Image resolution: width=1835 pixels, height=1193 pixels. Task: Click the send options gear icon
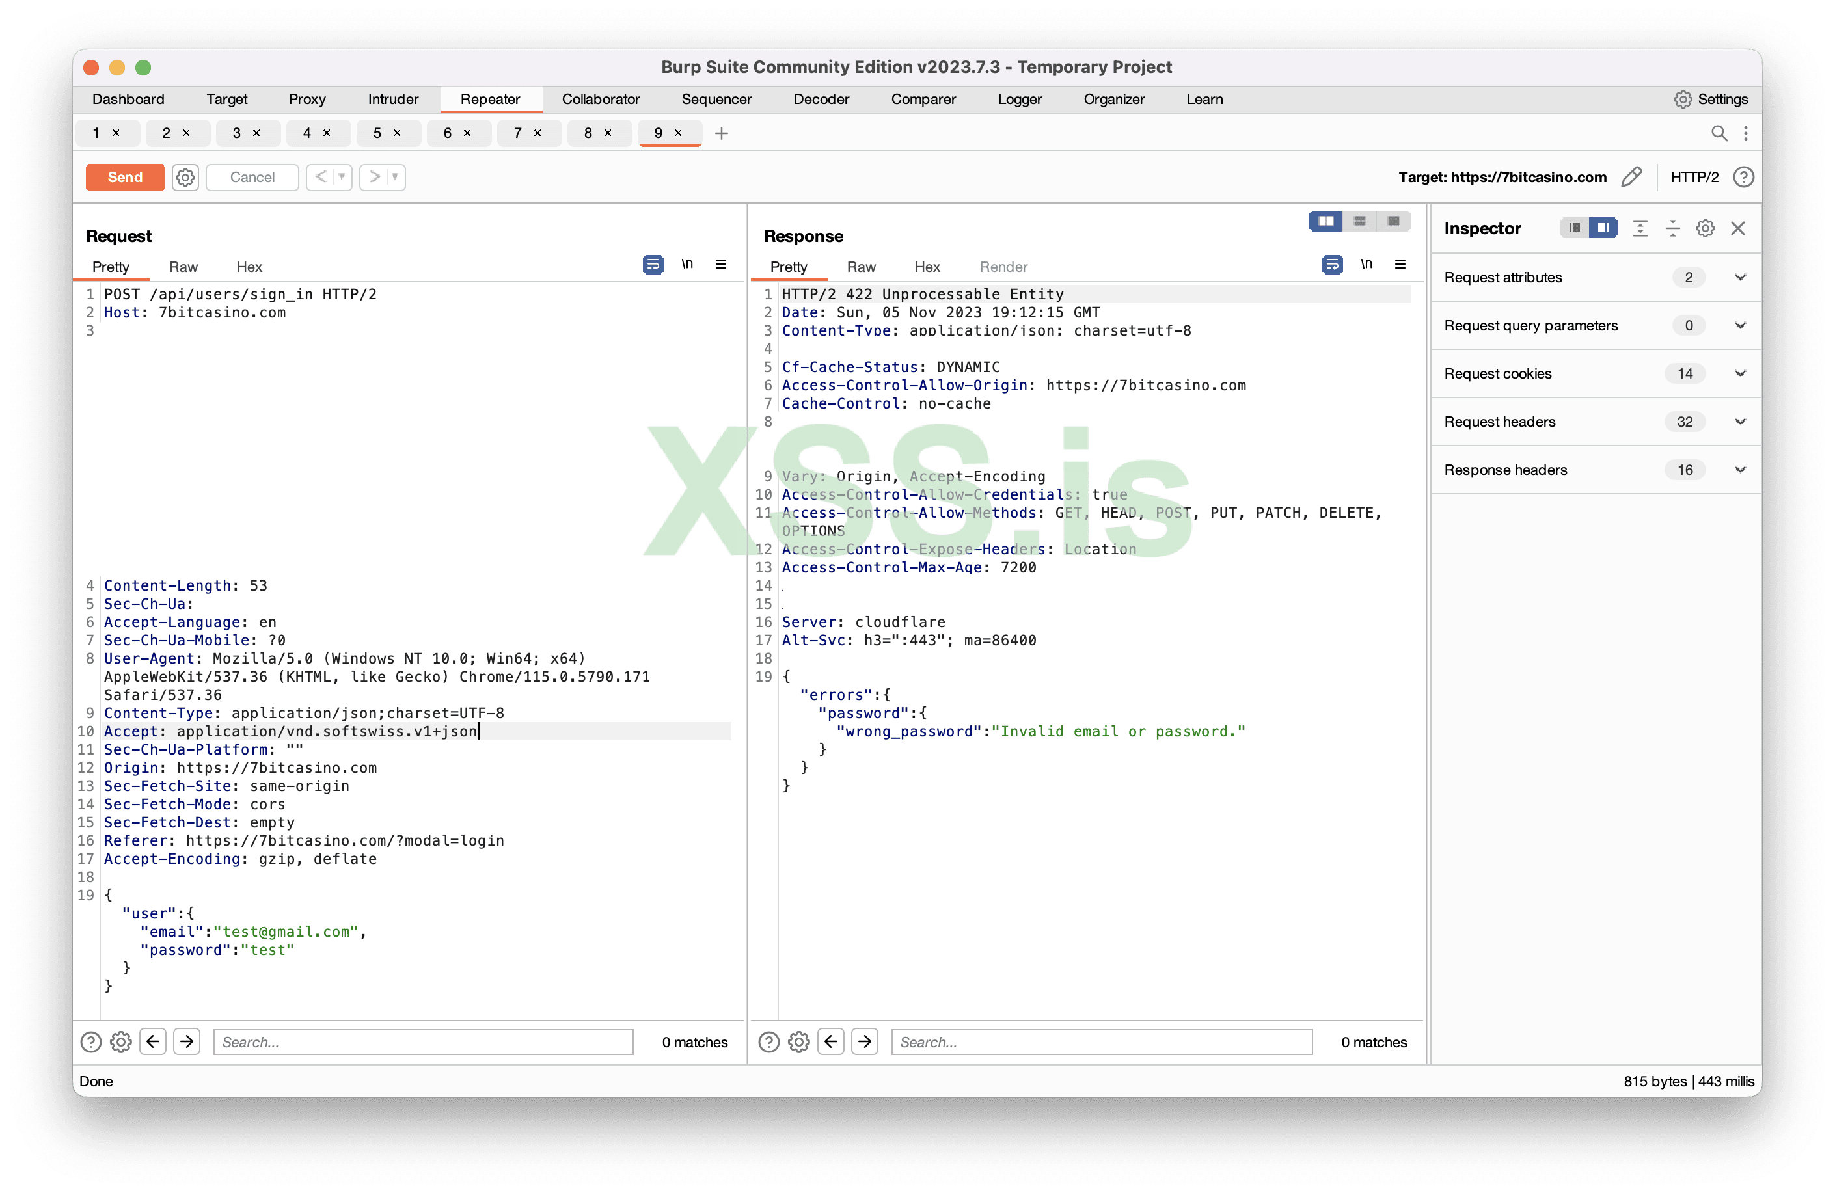tap(185, 177)
